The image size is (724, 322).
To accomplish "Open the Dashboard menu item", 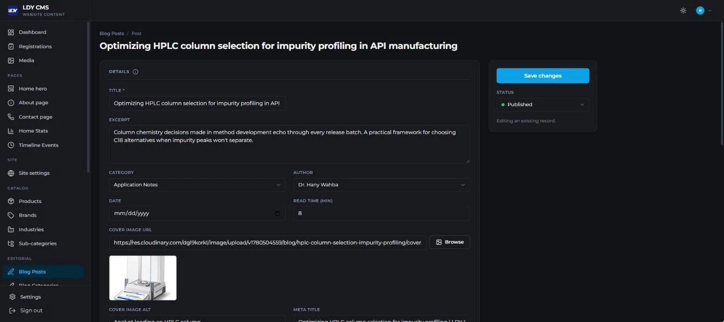I will 43,32.
